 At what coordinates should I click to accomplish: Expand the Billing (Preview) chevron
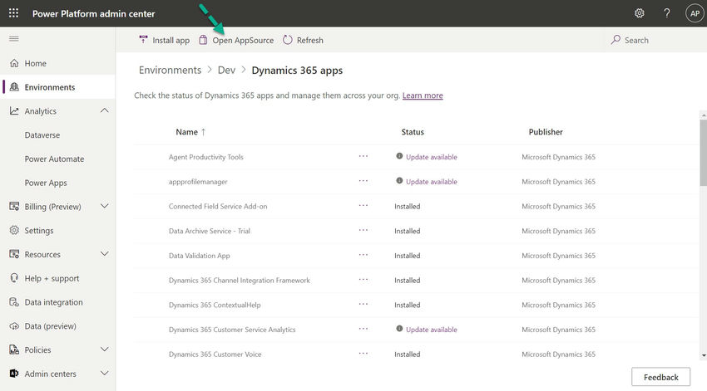tap(104, 206)
